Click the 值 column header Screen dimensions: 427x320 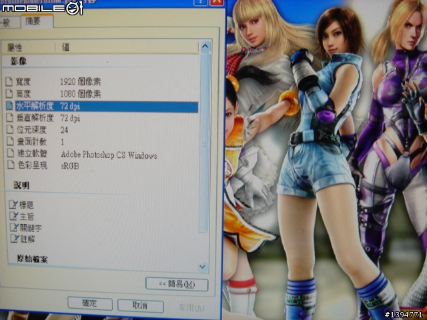pos(127,47)
